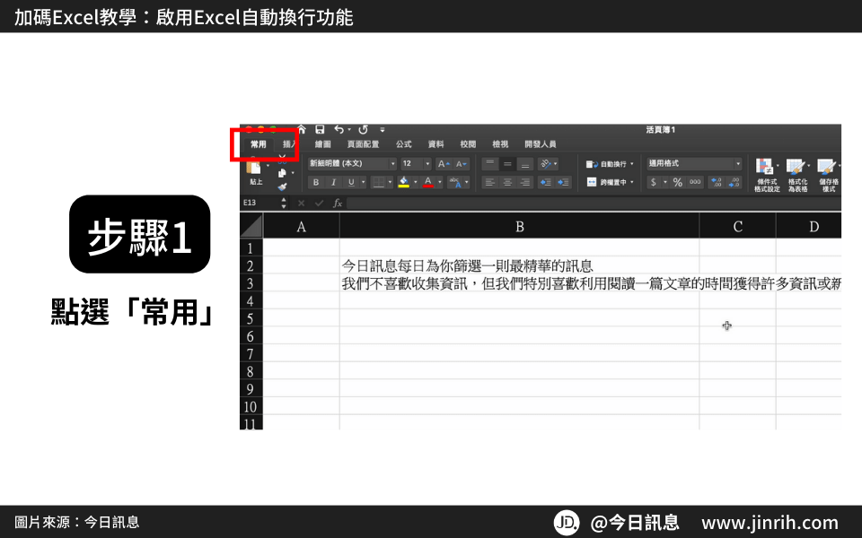Click the phonetic guide abc icon

point(455,182)
